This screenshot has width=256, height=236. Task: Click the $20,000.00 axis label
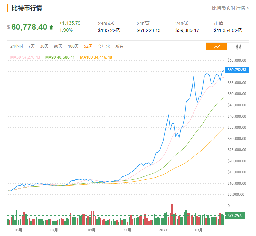point(237,161)
